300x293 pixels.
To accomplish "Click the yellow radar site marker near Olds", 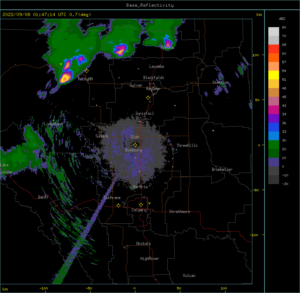I will click(x=135, y=145).
